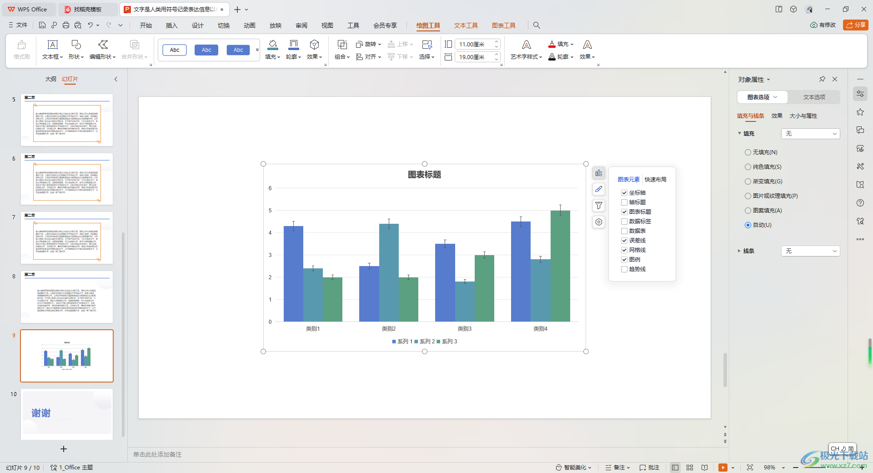This screenshot has width=873, height=473.
Task: Switch to slide sorter grid view
Action: (690, 468)
